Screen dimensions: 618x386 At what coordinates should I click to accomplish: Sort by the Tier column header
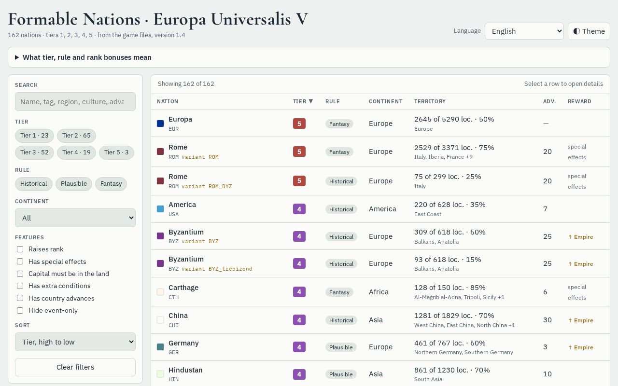pyautogui.click(x=303, y=101)
